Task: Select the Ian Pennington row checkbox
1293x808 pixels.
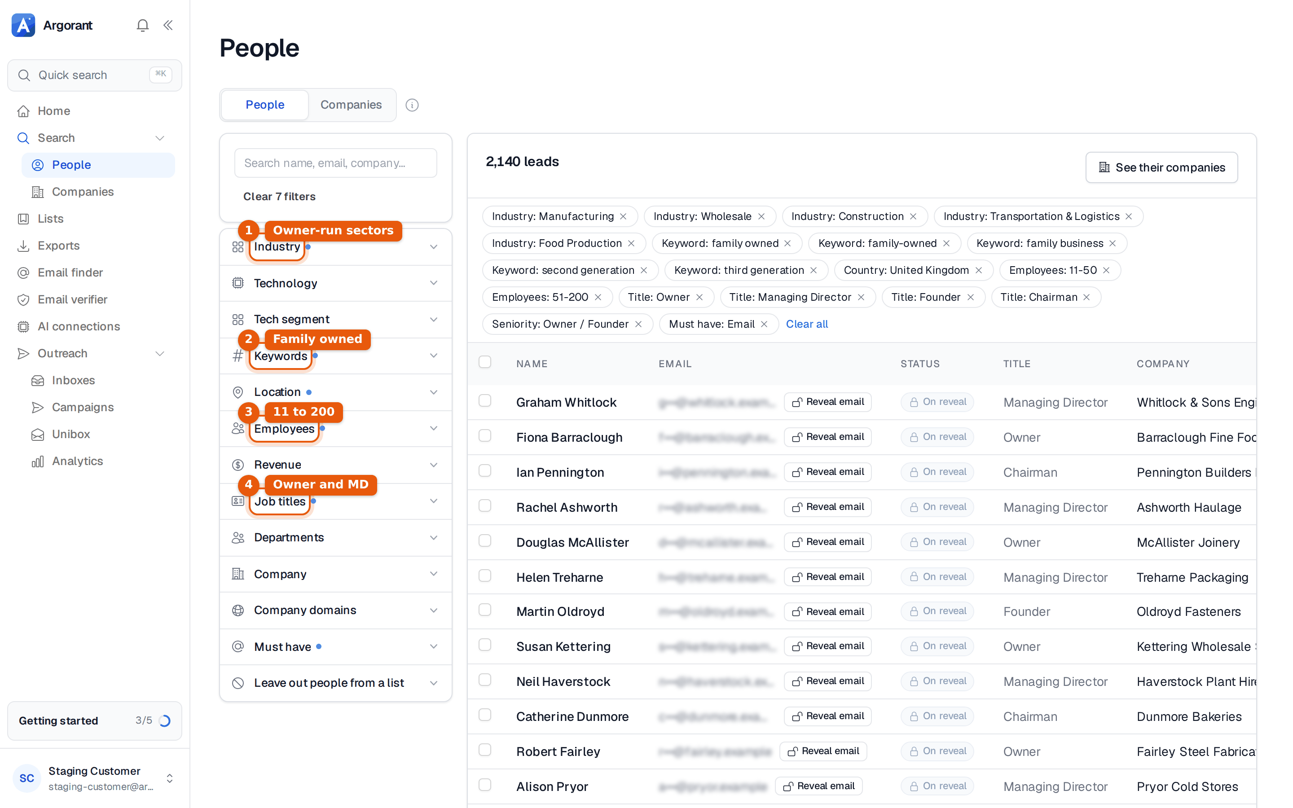Action: pos(484,471)
